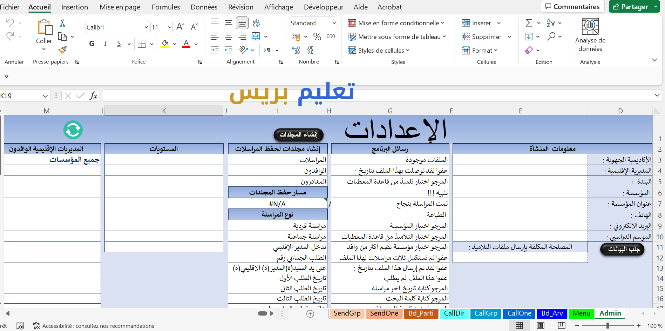
Task: Toggle left horizontal alignment
Action: click(x=215, y=36)
